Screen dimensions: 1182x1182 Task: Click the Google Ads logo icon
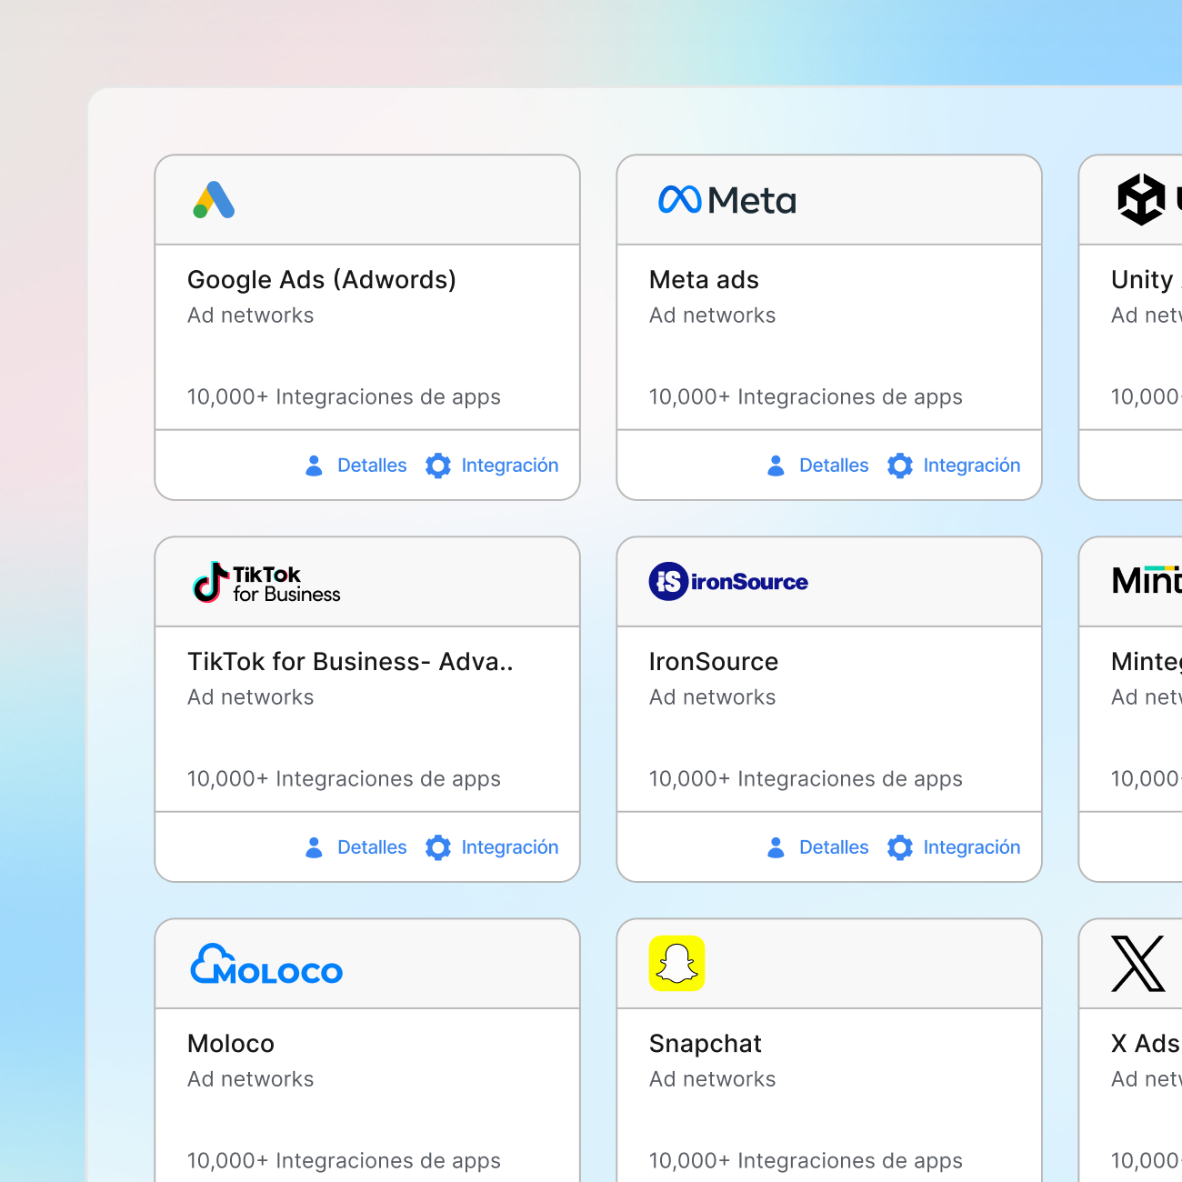pyautogui.click(x=214, y=200)
